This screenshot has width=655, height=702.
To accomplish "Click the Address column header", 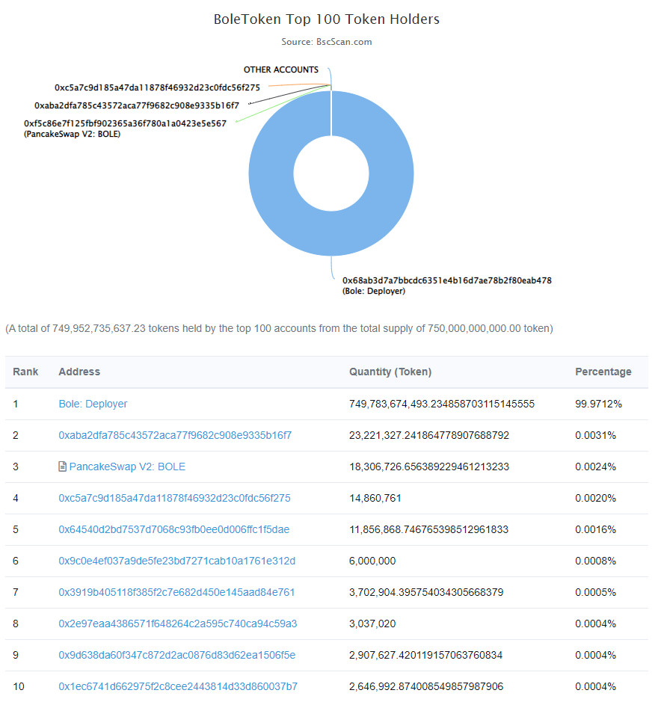I will point(79,372).
